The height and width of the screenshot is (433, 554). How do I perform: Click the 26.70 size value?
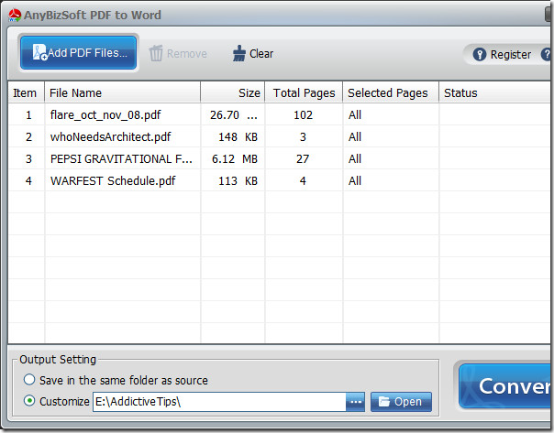tap(233, 115)
